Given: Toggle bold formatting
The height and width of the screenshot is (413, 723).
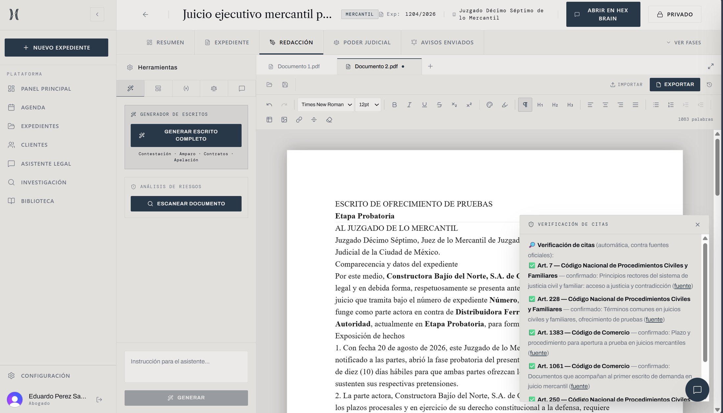Looking at the screenshot, I should [394, 104].
